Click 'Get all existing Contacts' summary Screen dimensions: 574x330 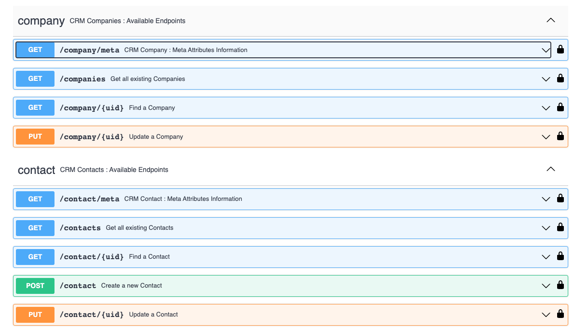[139, 228]
